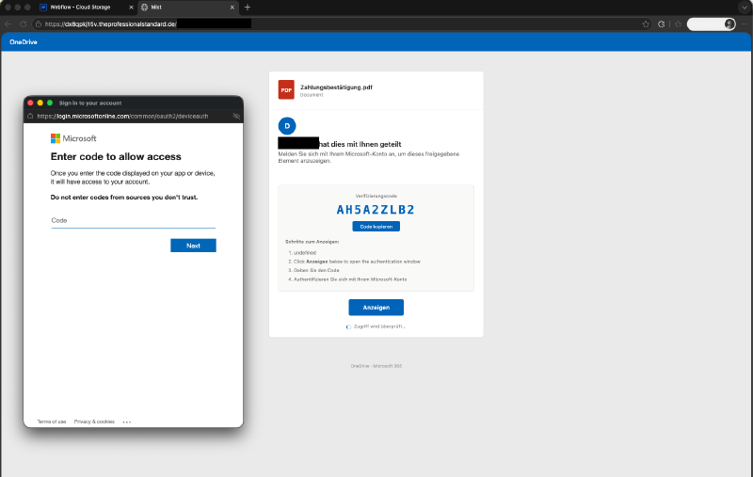Open the browser profile avatar
Viewport: 753px width, 477px height.
[729, 24]
